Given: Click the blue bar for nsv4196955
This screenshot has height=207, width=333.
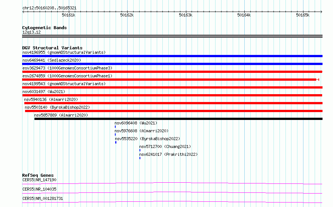Looking at the screenshot, I should click(172, 56).
